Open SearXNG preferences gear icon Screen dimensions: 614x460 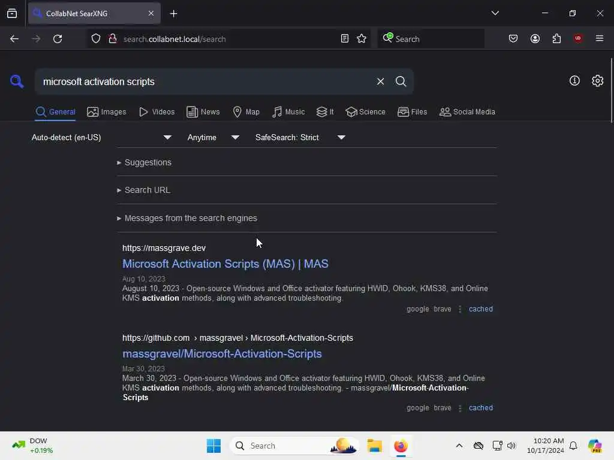[597, 81]
